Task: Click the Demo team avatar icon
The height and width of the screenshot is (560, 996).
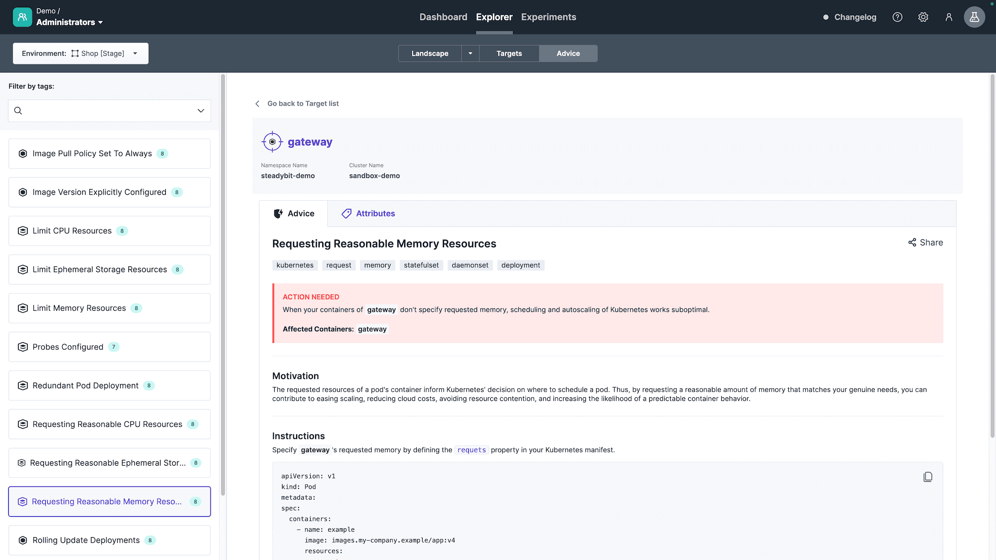Action: click(22, 17)
